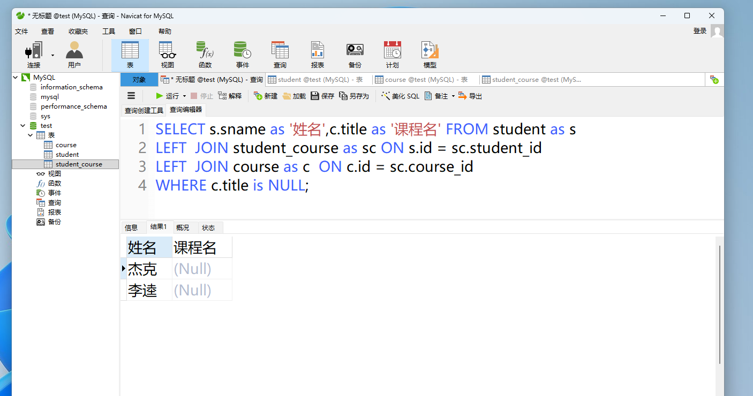This screenshot has height=396, width=753.
Task: Select the performance_schema database
Action: pyautogui.click(x=74, y=106)
